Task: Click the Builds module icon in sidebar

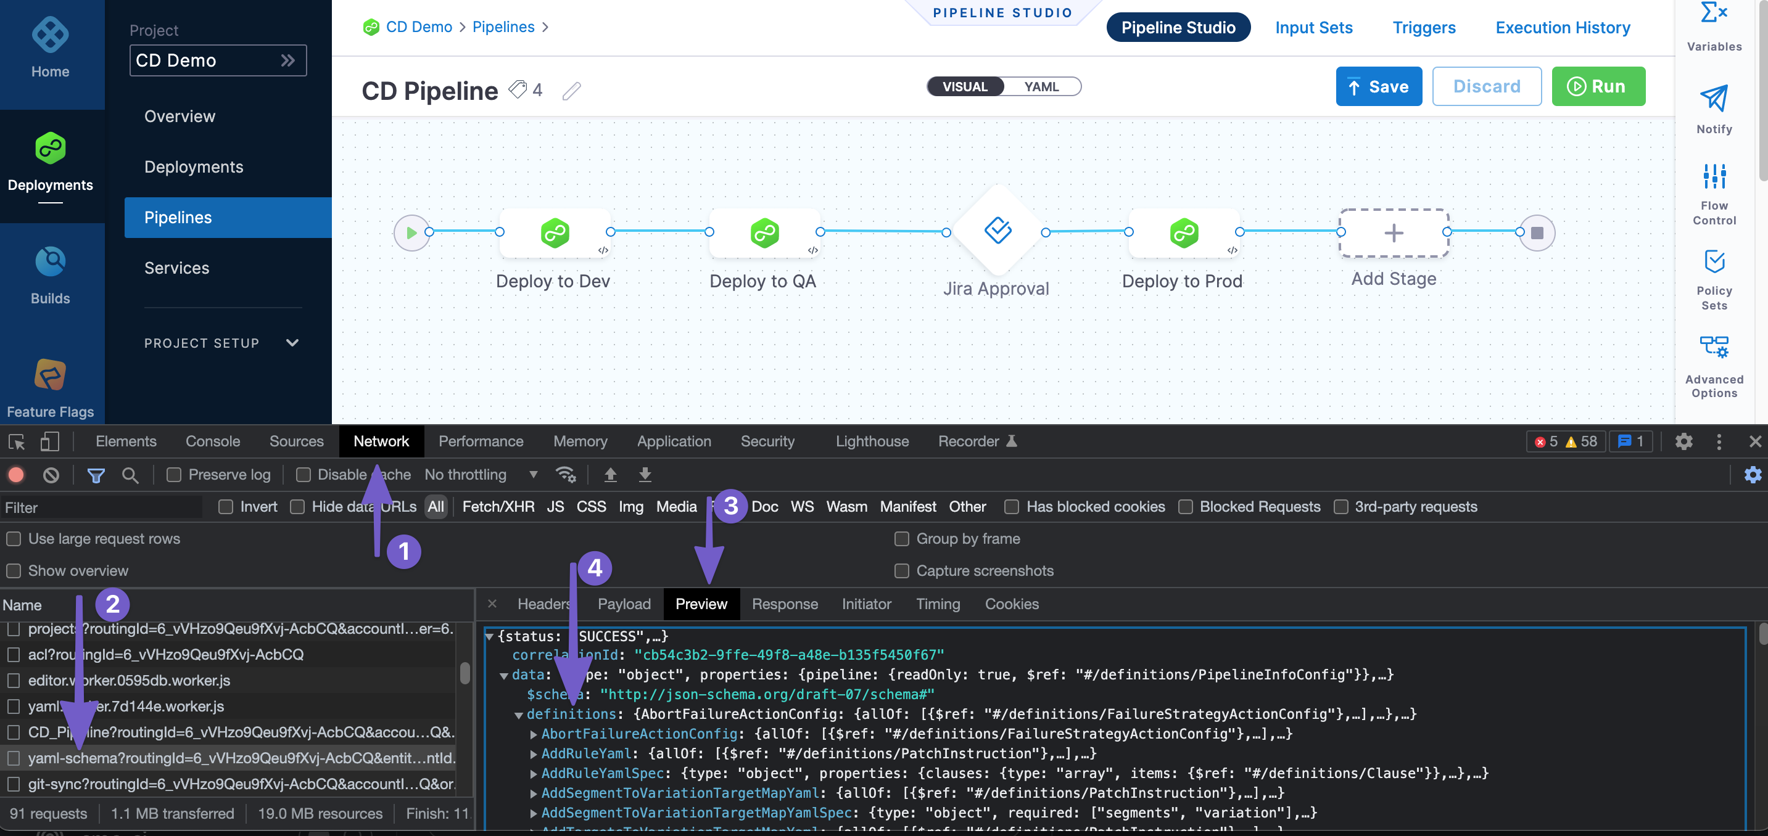Action: (x=50, y=262)
